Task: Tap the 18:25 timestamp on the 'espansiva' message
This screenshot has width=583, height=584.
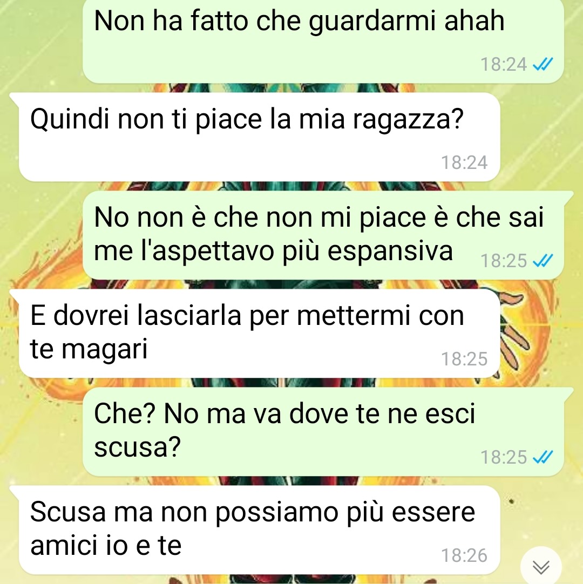Action: [504, 260]
